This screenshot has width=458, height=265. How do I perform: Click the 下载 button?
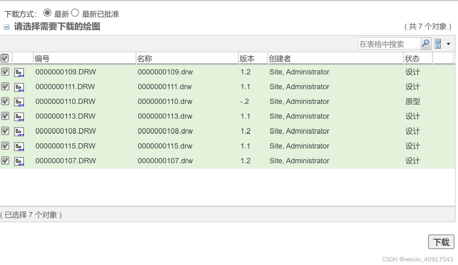[x=441, y=242]
